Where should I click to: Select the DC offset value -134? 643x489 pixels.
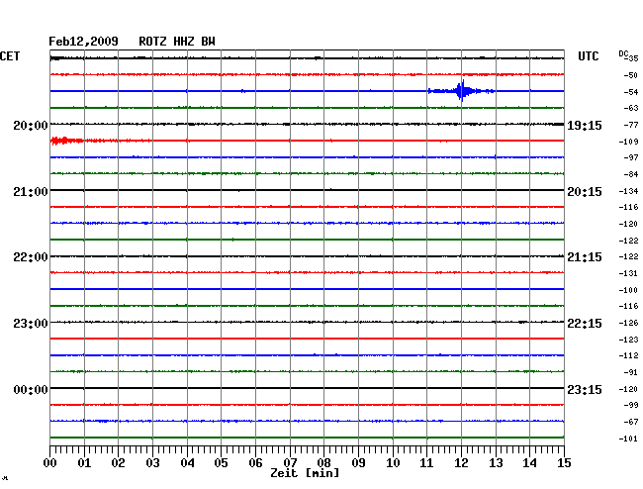point(628,191)
